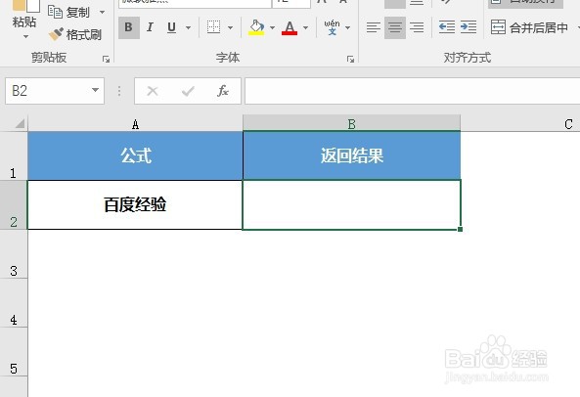The height and width of the screenshot is (397, 580).
Task: Open 字体 dialog launcher
Action: pyautogui.click(x=351, y=60)
